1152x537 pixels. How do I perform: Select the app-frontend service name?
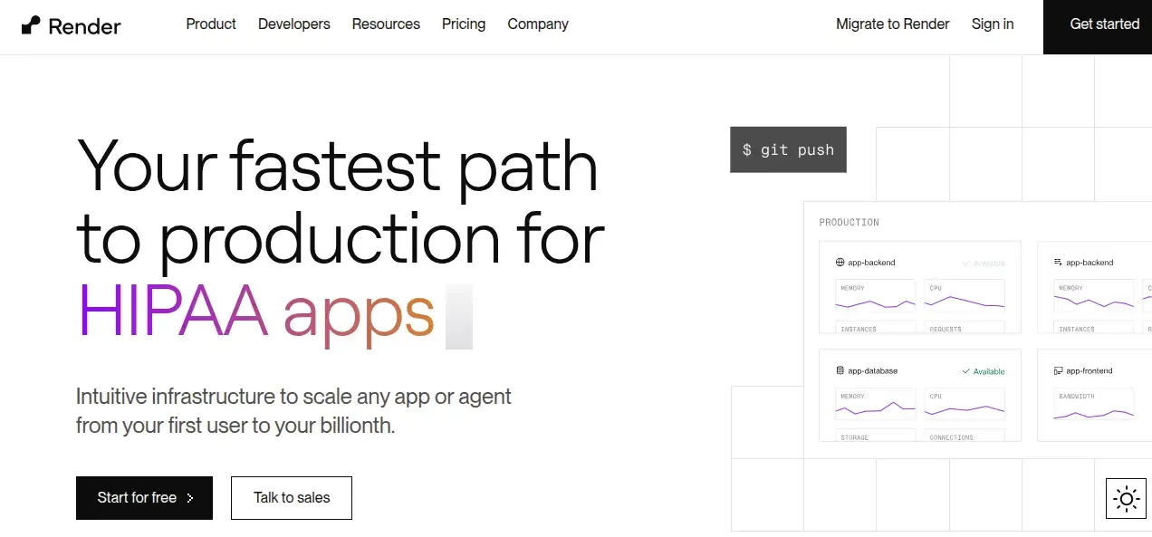click(1090, 371)
